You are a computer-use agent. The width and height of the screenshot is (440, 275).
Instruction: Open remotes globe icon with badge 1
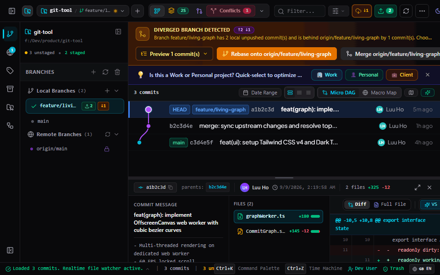(x=10, y=52)
